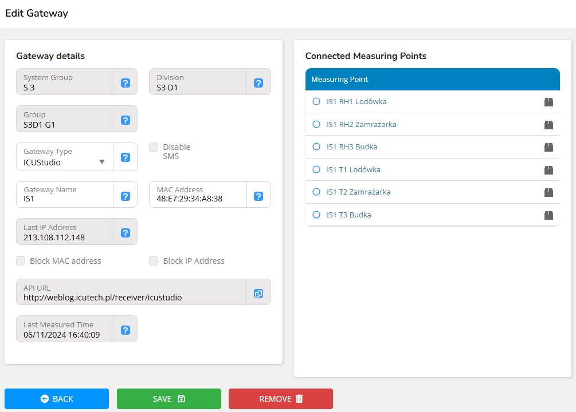The image size is (576, 412).
Task: Click the help icon beside Gateway Name
Action: pos(126,196)
